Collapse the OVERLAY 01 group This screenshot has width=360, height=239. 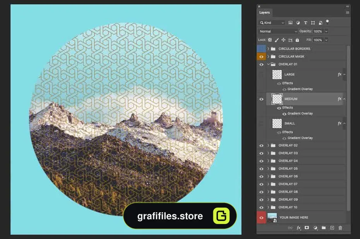click(268, 64)
